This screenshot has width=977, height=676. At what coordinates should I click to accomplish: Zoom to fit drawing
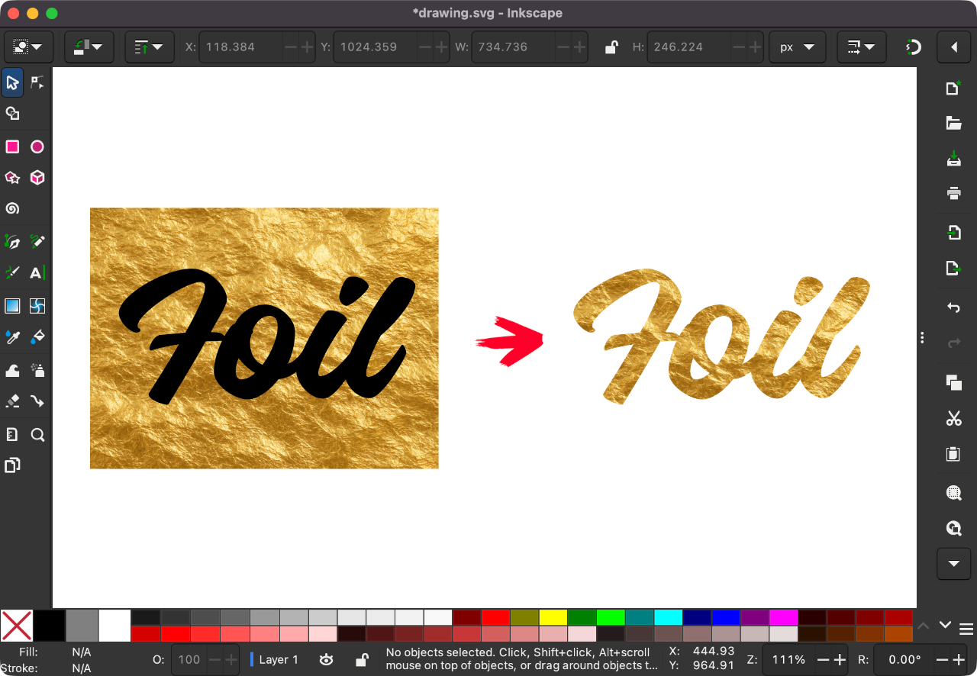(x=953, y=528)
